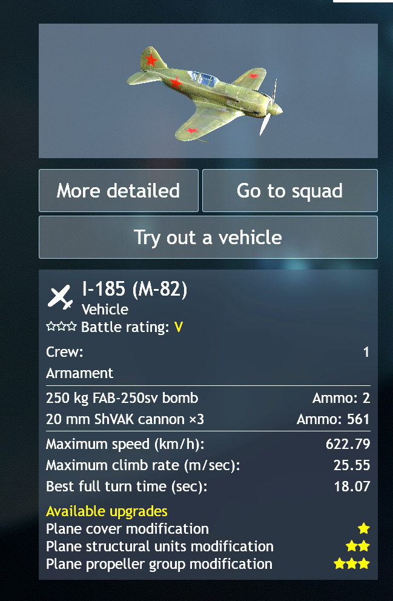Click the Plane propeller group modification upgrade
This screenshot has width=393, height=601.
[159, 564]
